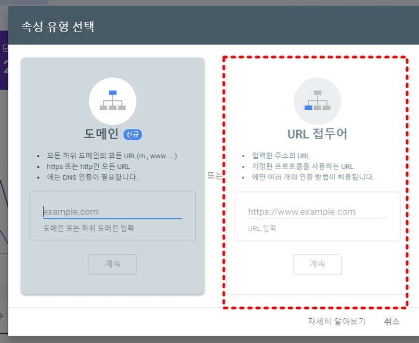Click the '입력한 주소의 URL' bullet
Screen dimensions: 419x343
coord(281,155)
